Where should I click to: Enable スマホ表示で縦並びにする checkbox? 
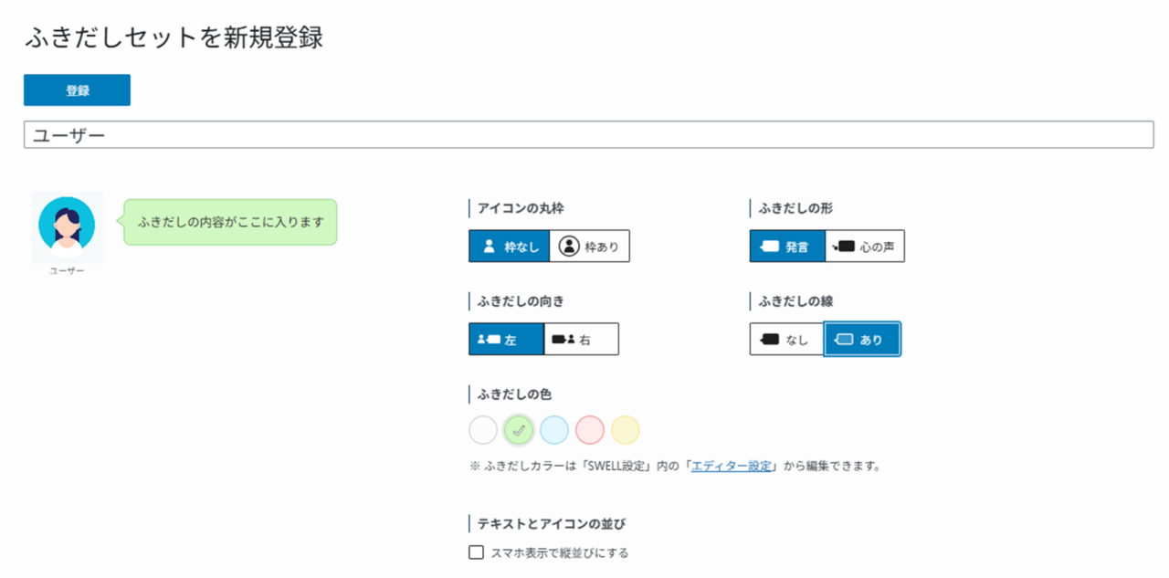point(476,552)
